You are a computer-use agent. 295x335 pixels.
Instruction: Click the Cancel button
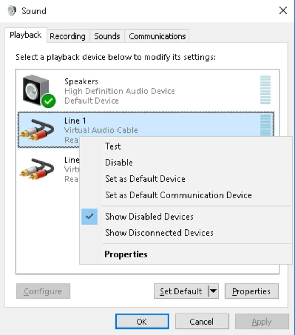[202, 321]
